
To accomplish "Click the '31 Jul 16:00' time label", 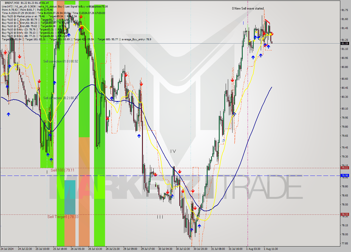I will [x=236, y=249].
